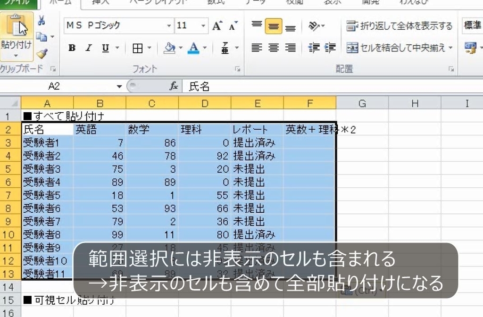Expand the border style dropdown arrow
Screen dimensions: 483x317
pos(150,48)
